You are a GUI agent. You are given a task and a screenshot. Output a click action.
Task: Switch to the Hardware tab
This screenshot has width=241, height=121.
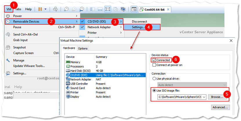click(69, 48)
